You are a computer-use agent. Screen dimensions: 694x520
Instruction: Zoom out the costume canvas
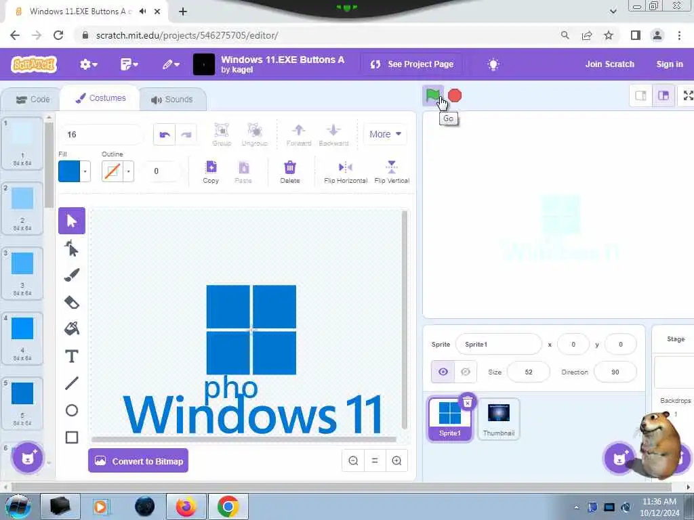[x=353, y=460]
